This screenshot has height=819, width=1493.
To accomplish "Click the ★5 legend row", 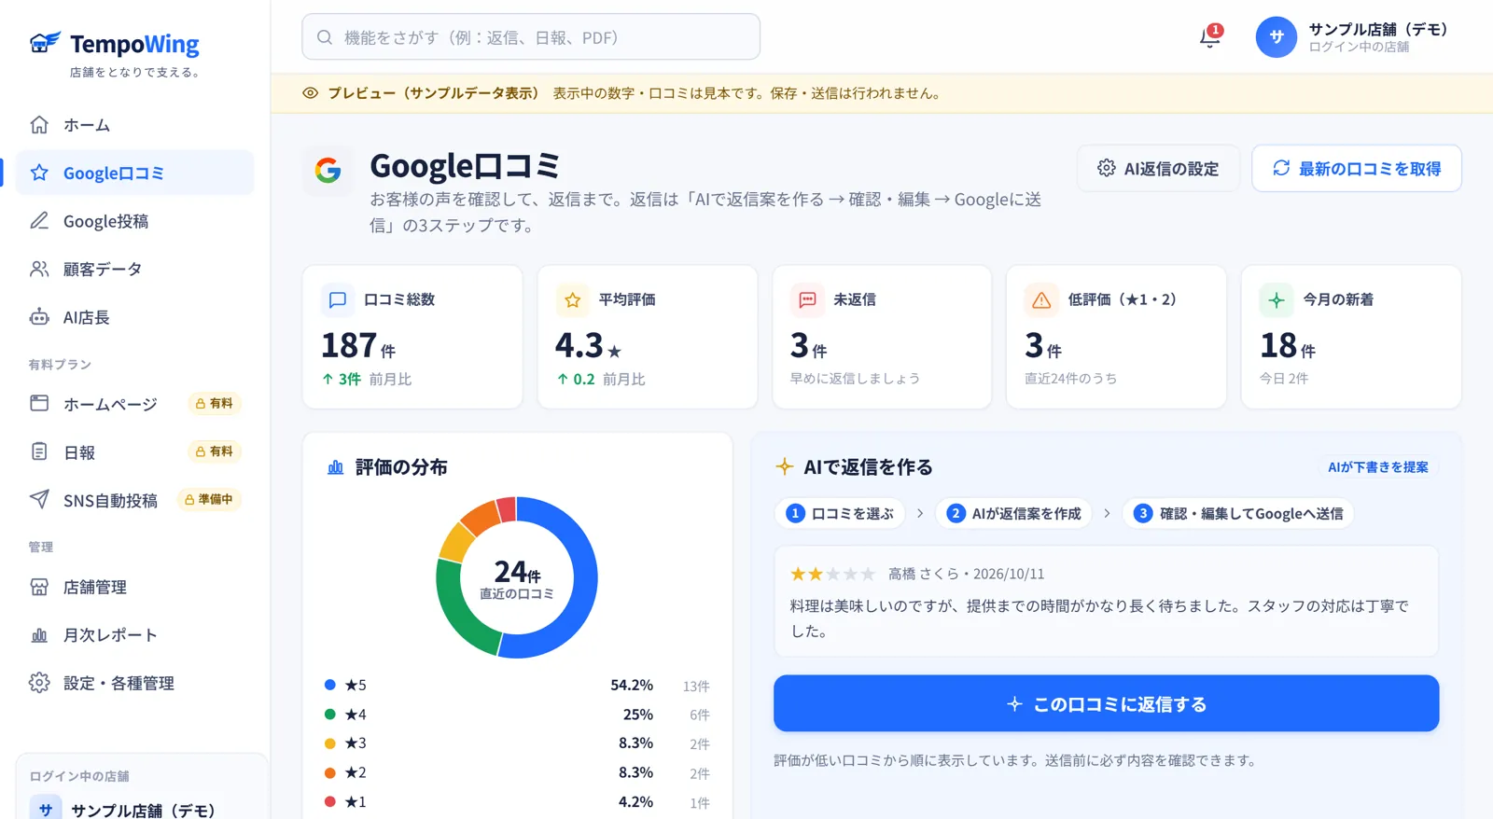I will (517, 686).
